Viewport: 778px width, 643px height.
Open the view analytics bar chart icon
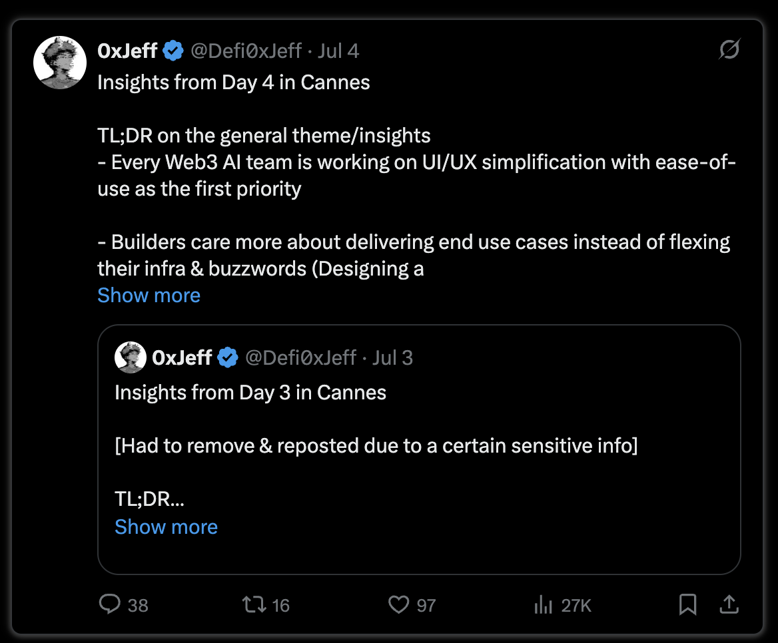coord(544,605)
